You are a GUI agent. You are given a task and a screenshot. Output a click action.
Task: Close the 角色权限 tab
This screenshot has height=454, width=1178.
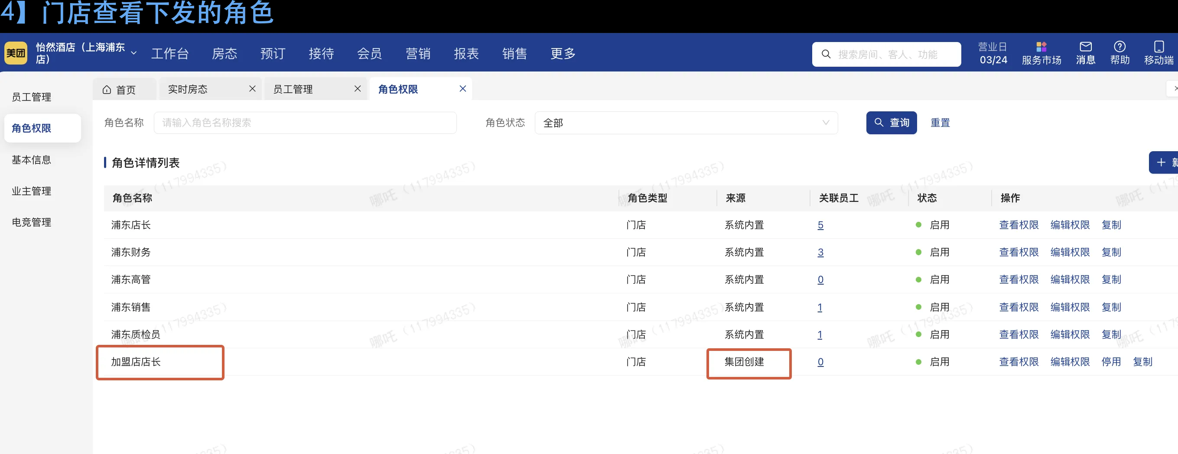pyautogui.click(x=463, y=89)
